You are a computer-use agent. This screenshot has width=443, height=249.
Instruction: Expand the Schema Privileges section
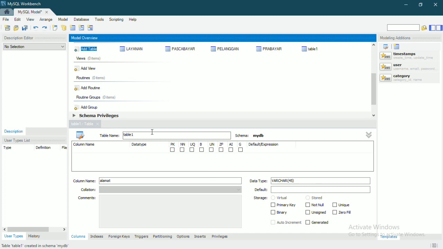pyautogui.click(x=74, y=116)
